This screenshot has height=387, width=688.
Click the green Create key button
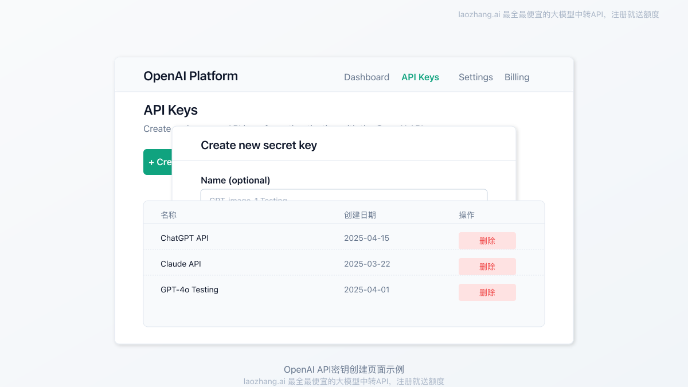pyautogui.click(x=158, y=162)
